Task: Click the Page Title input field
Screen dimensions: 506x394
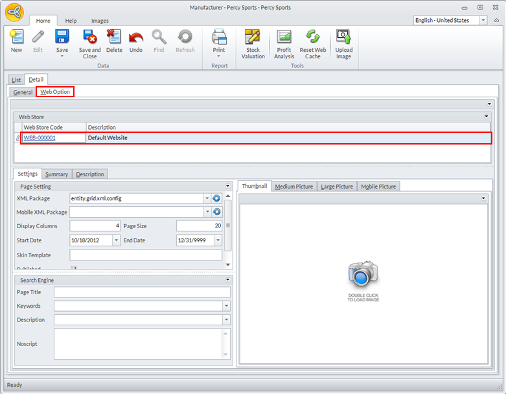Action: [142, 292]
